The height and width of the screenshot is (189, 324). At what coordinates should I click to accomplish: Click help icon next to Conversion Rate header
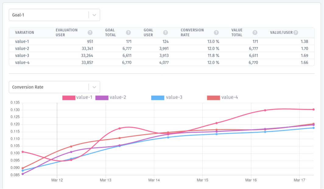[x=216, y=33]
